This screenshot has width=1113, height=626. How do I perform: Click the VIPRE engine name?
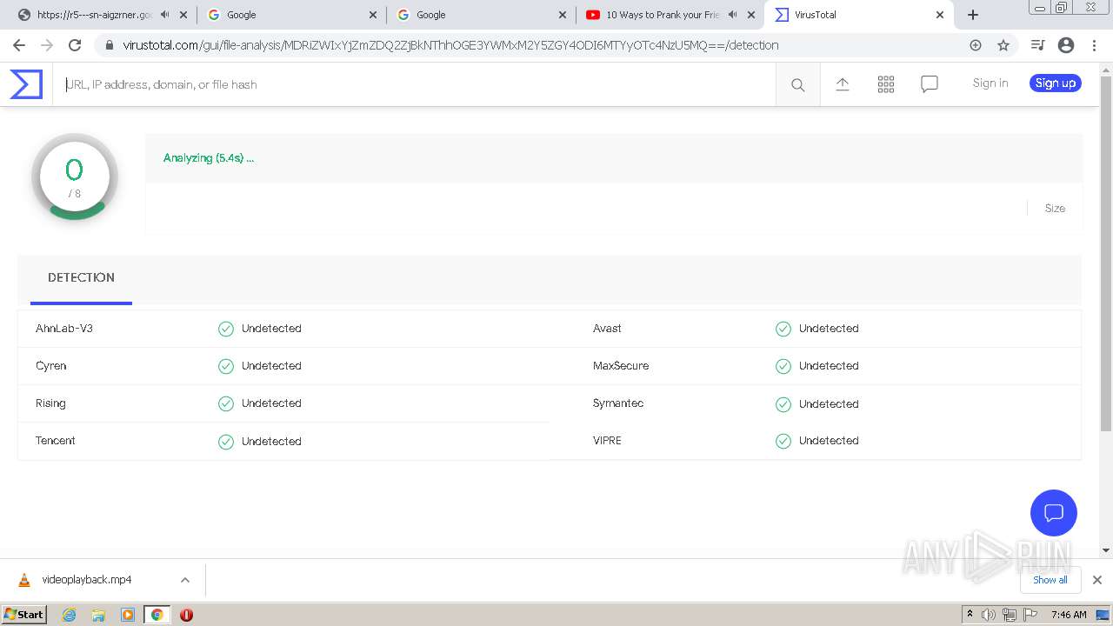click(607, 441)
